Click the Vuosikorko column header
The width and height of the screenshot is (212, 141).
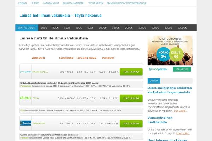(108, 58)
